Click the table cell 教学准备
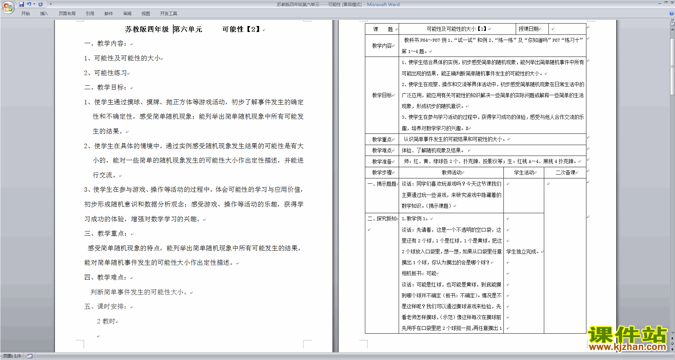Viewport: 675px width, 360px height. 382,162
